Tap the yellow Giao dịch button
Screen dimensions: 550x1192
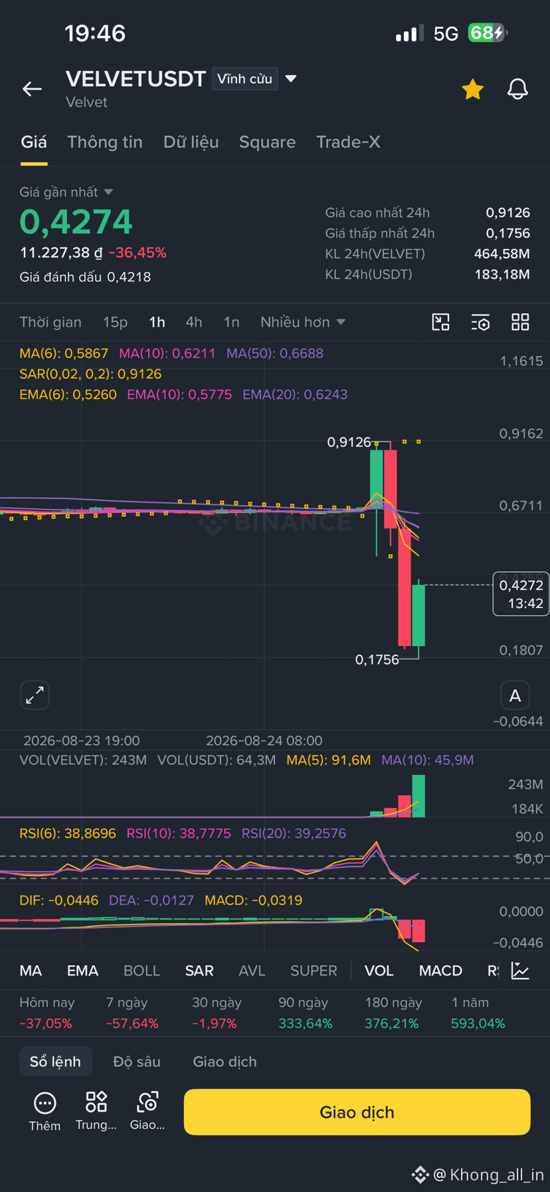coord(357,1112)
